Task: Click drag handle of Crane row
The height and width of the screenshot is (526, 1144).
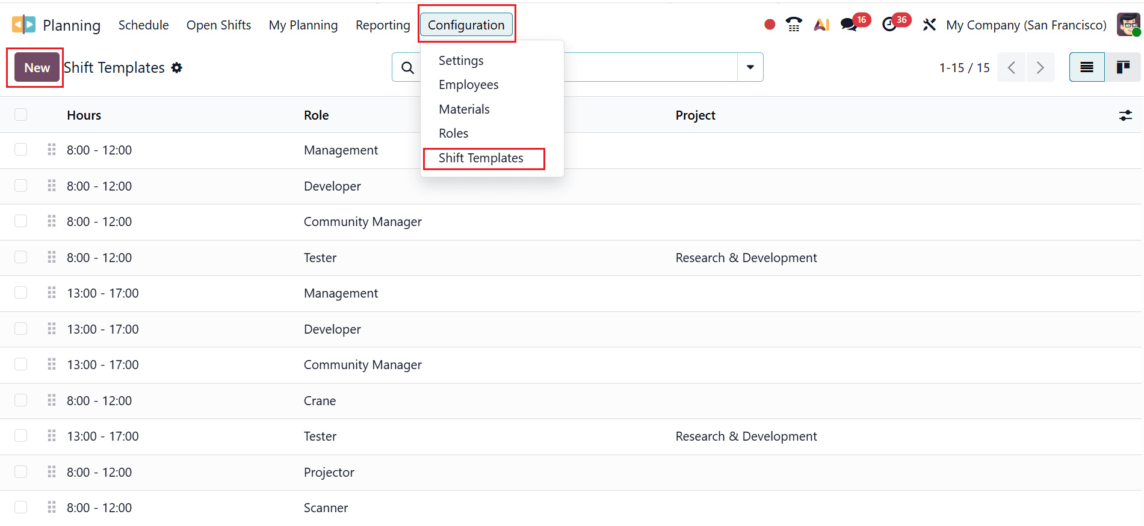Action: [x=52, y=400]
